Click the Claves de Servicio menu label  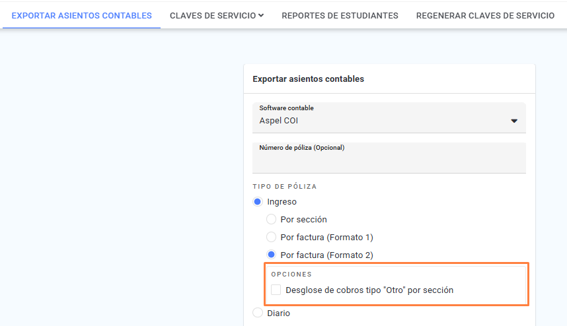(213, 16)
